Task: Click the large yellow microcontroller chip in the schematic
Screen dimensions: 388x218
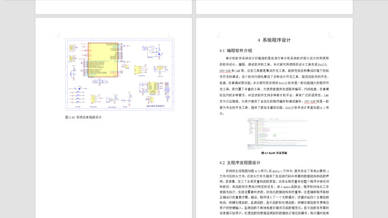Action: [x=103, y=60]
